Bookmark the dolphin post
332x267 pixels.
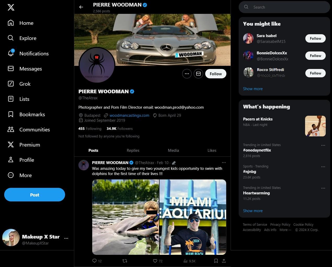click(216, 261)
